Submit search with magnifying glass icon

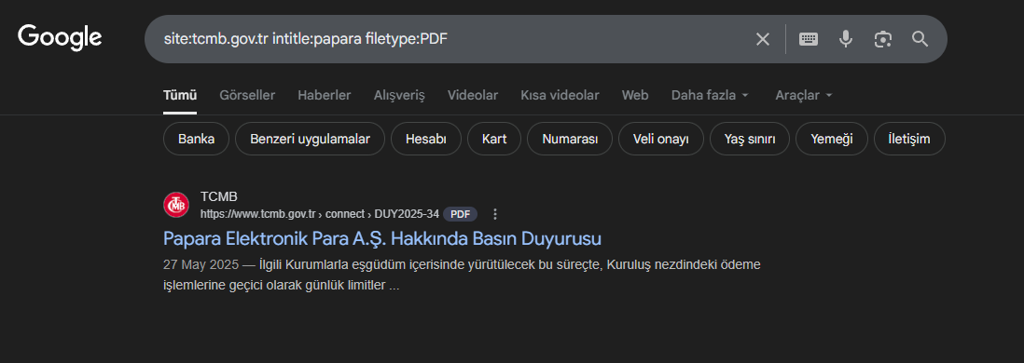point(920,39)
